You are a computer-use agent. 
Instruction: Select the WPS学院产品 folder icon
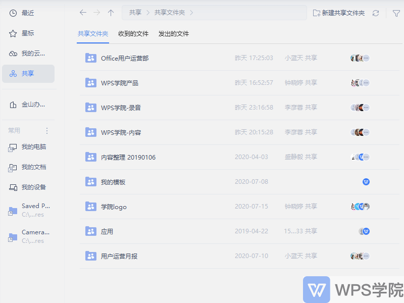coord(91,83)
